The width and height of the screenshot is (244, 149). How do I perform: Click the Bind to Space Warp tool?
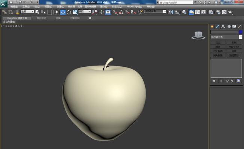[x=17, y=12]
